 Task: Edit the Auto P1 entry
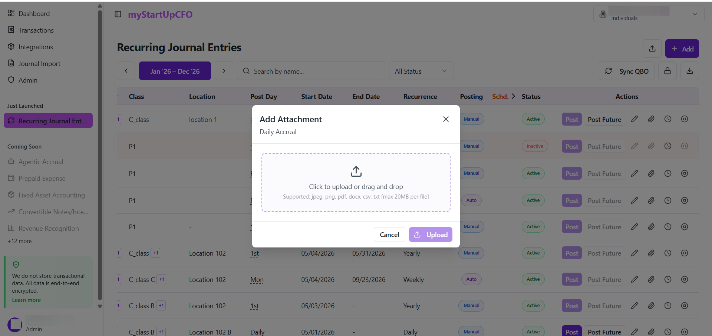(x=634, y=200)
